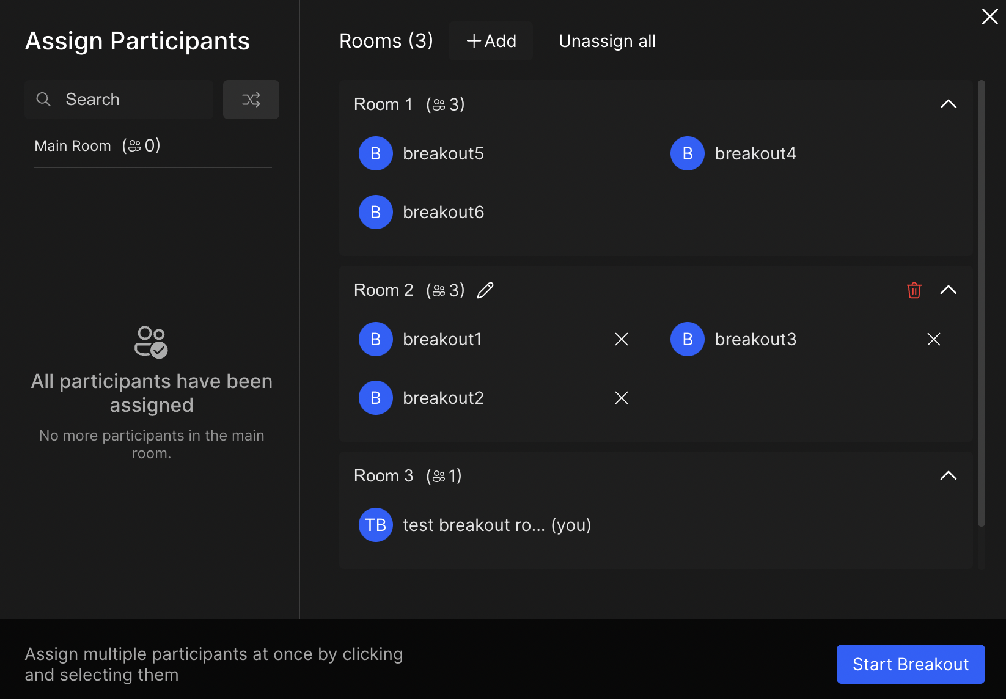Select the Main Room tab

point(98,146)
